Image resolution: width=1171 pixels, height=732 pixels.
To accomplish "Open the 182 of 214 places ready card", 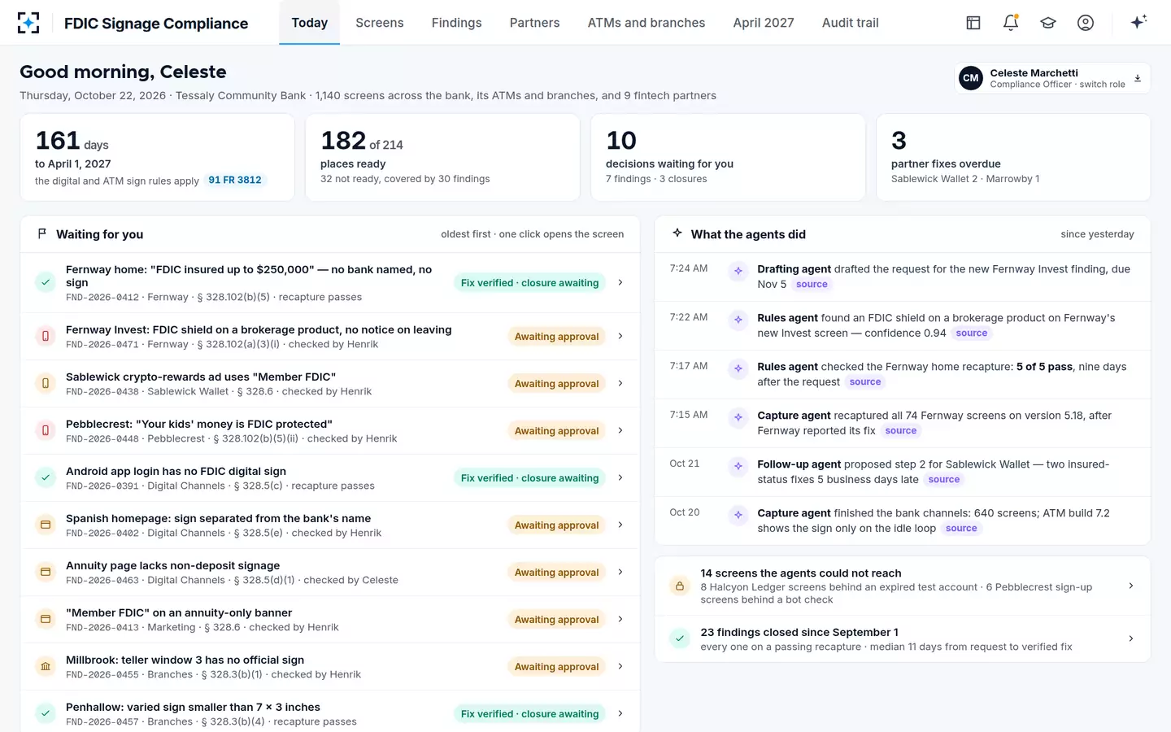I will tap(442, 157).
